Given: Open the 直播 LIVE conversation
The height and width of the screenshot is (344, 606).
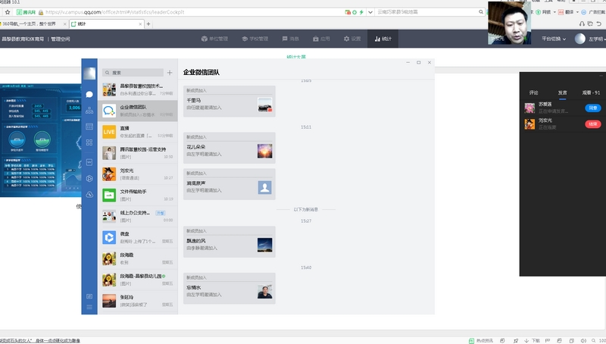Looking at the screenshot, I should click(138, 132).
